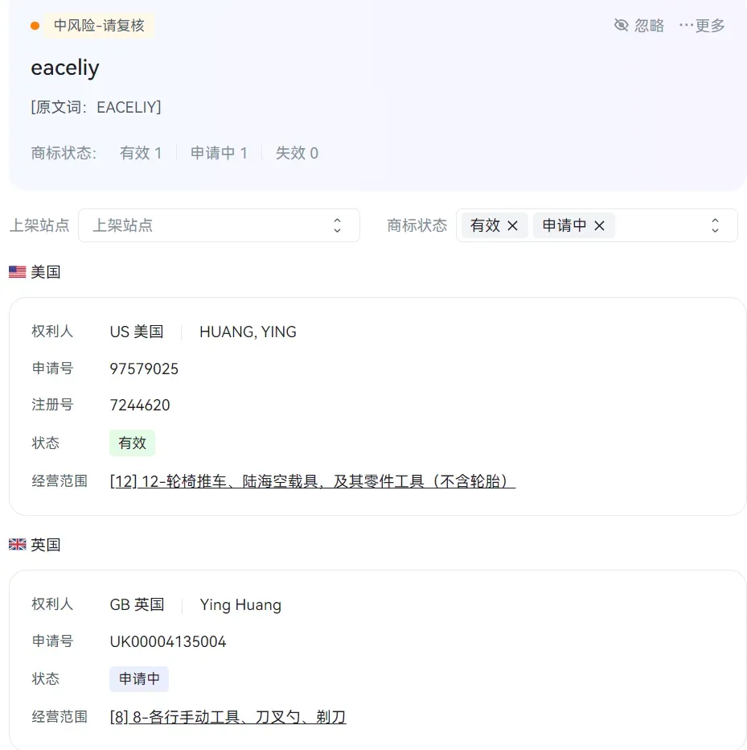Open the 上架站点 dropdown

click(x=219, y=225)
